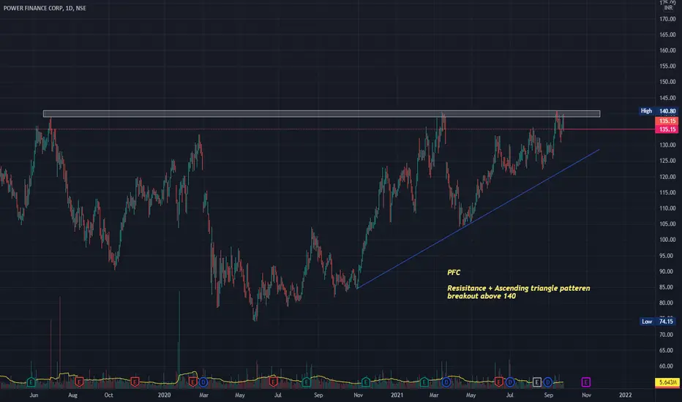
Task: Open the purple upcoming earnings marker near Nov 2021
Action: [586, 382]
